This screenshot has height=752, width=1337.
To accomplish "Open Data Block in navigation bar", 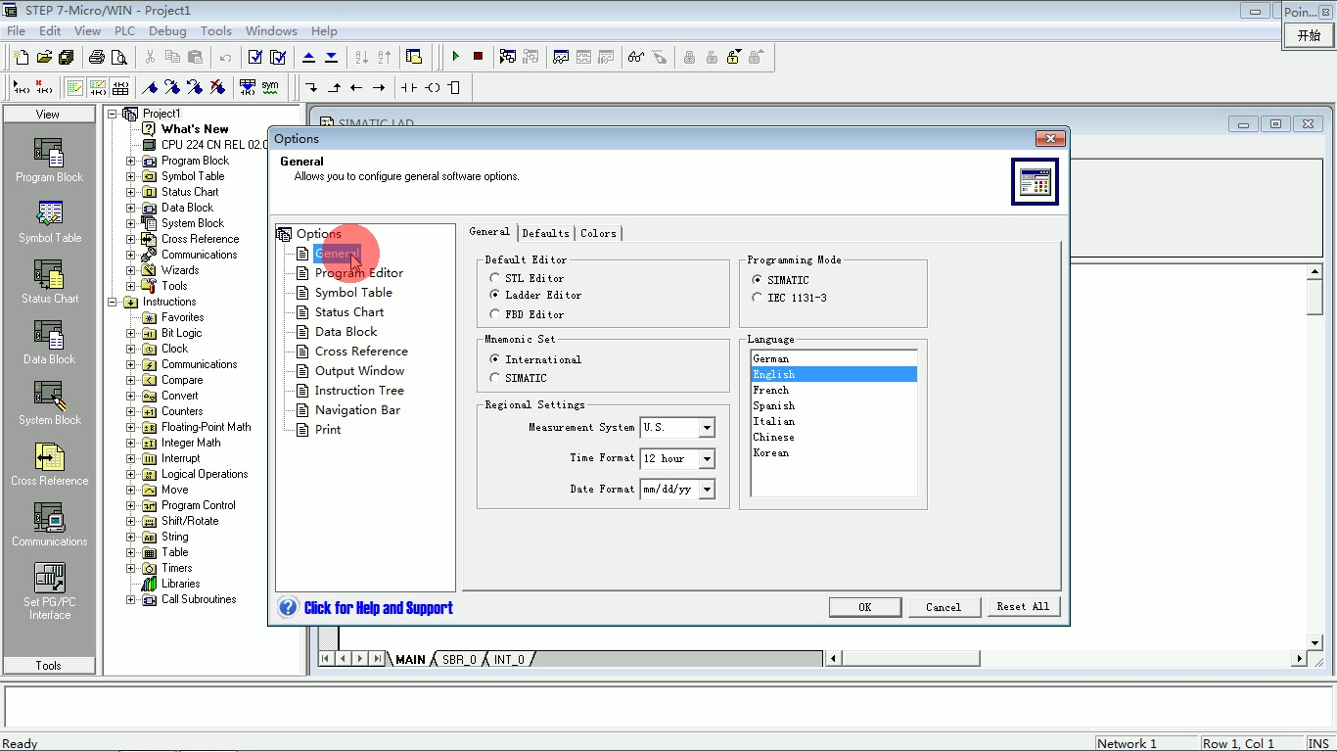I will click(49, 343).
